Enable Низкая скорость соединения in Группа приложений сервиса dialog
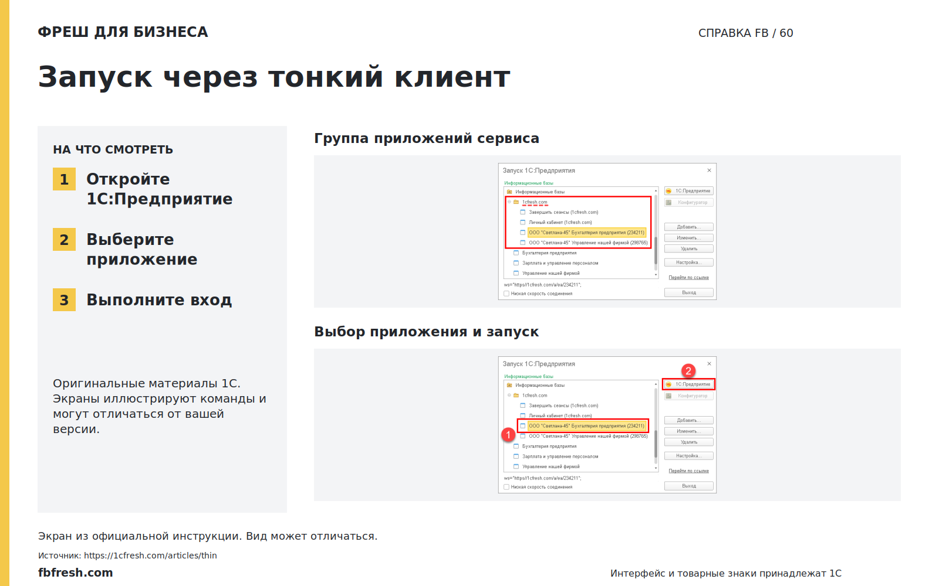Image resolution: width=939 pixels, height=586 pixels. coord(506,294)
